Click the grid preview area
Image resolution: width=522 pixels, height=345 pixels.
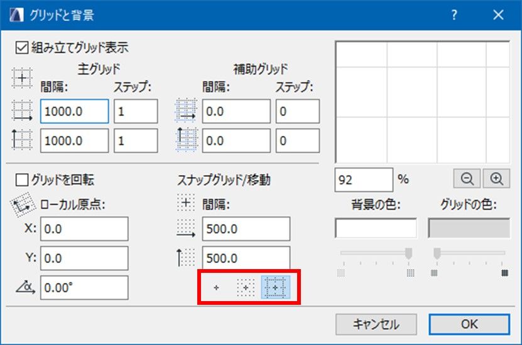tap(423, 102)
